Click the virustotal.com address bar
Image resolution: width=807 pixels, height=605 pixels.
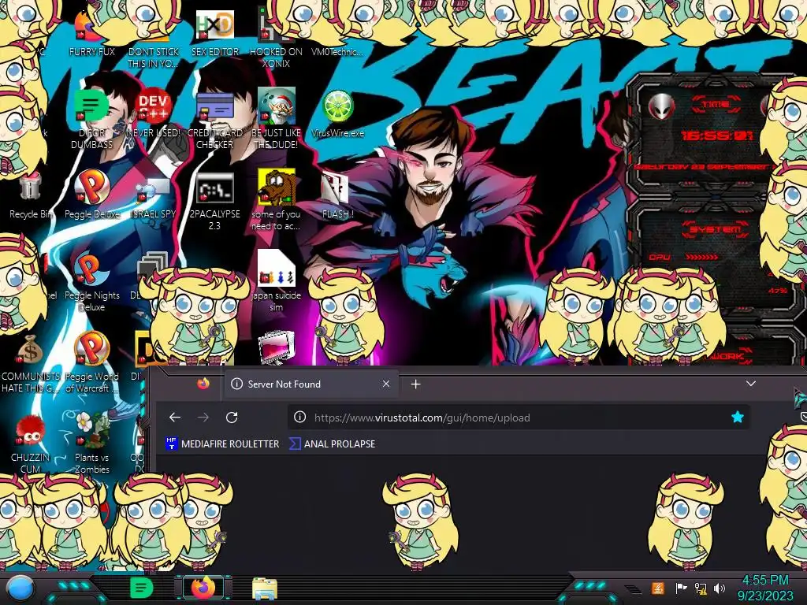519,418
